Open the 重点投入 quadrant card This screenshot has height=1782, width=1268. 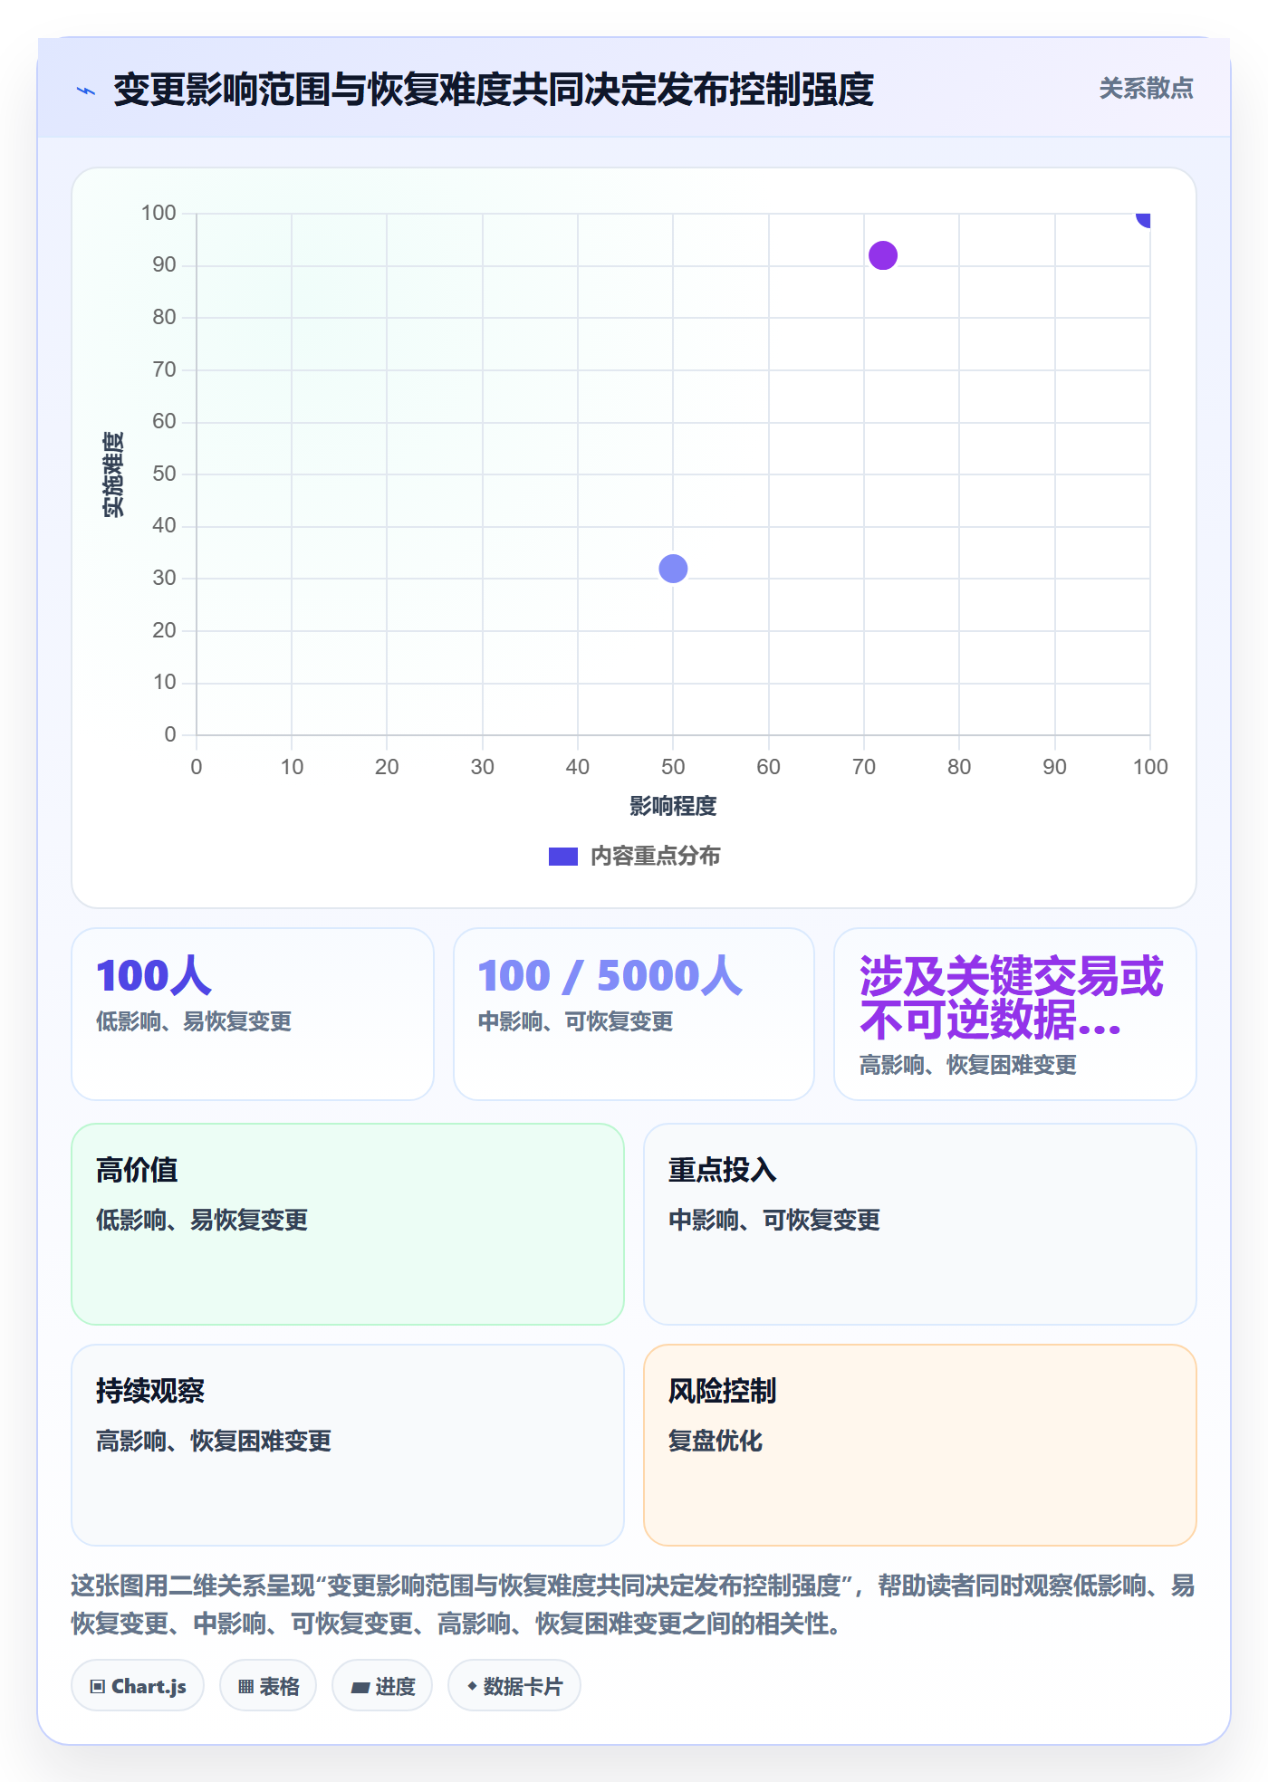click(x=920, y=1224)
